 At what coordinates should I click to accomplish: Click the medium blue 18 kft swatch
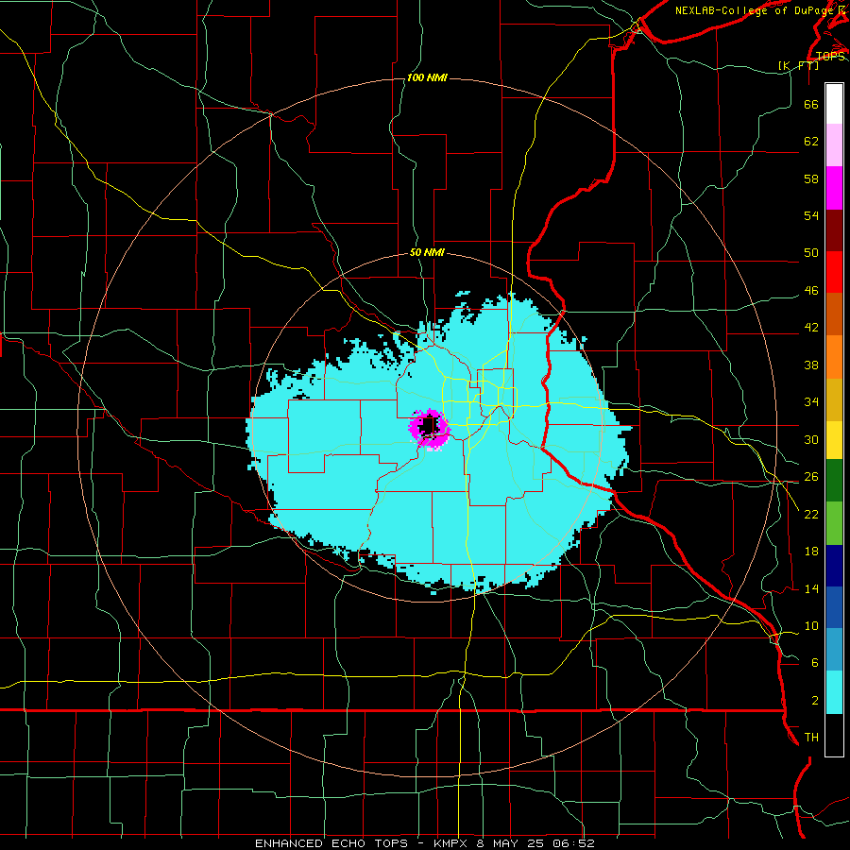(834, 607)
